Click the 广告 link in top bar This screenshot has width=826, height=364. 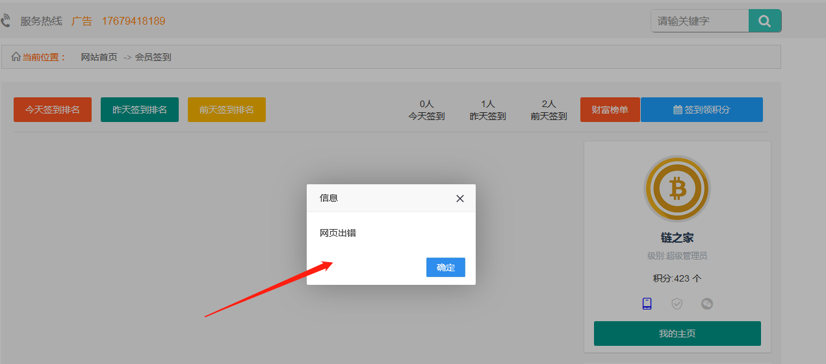point(82,21)
